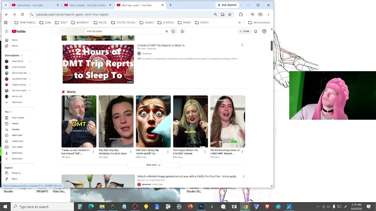
Task: Go back with the browser back arrow
Action: tap(6, 14)
